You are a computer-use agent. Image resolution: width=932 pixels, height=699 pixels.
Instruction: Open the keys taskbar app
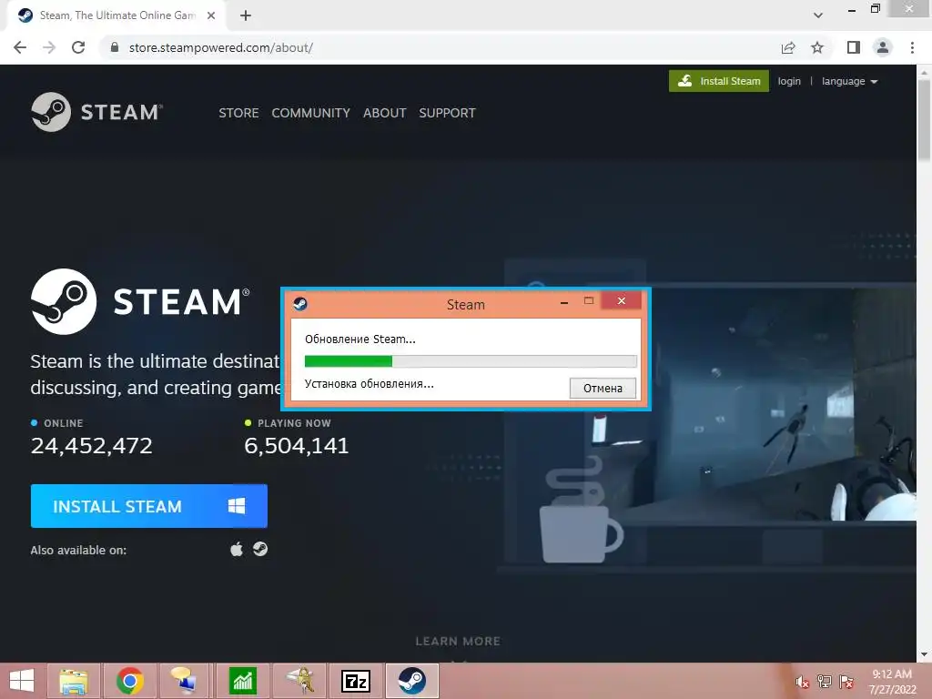click(300, 681)
